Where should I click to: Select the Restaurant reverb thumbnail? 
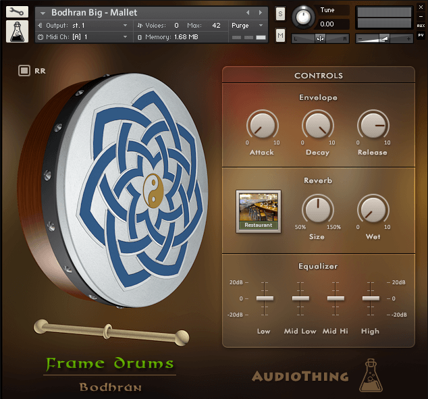click(x=259, y=211)
